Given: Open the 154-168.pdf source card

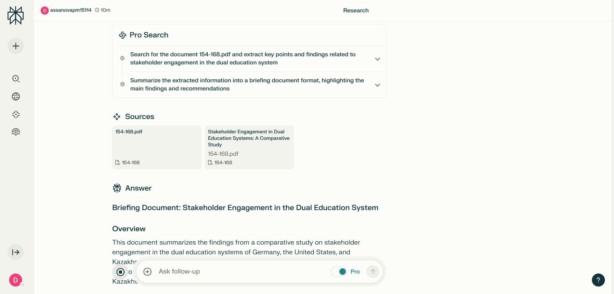Looking at the screenshot, I should tap(157, 147).
